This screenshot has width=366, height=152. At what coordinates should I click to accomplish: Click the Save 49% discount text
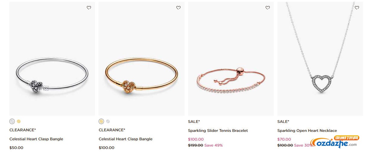click(x=213, y=145)
